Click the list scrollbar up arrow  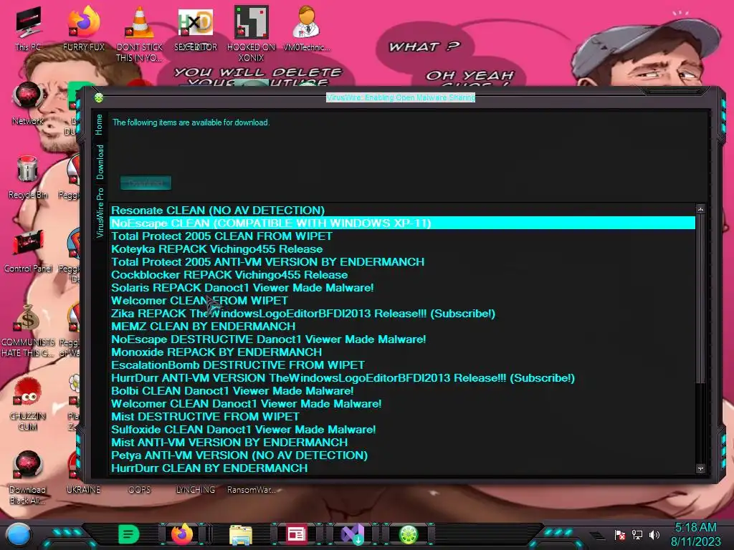(x=700, y=209)
